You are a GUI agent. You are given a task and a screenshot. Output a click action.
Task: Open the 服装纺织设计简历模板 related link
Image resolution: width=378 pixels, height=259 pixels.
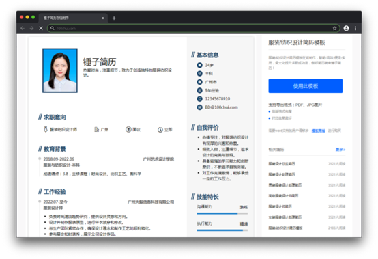pos(285,228)
